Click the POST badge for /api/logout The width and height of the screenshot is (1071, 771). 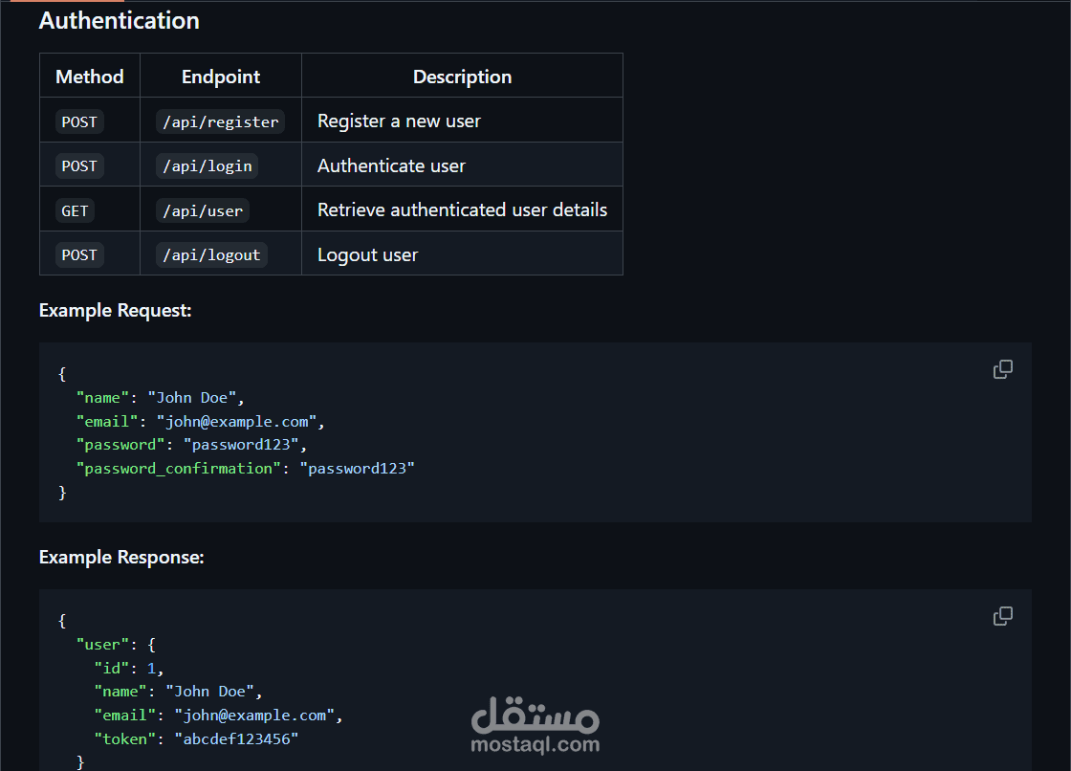point(78,254)
